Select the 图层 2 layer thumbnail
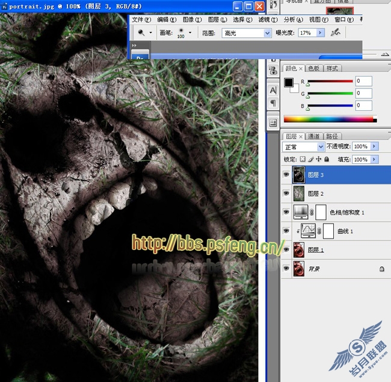This screenshot has width=391, height=382. pos(299,193)
